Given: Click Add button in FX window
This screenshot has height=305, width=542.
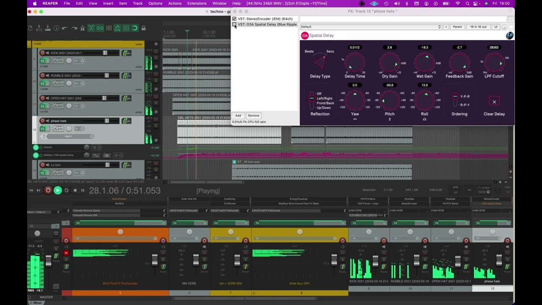Looking at the screenshot, I should 238,116.
